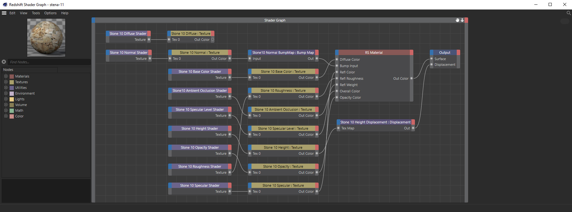
Task: Click the Output node Surface input port
Action: pyautogui.click(x=431, y=59)
